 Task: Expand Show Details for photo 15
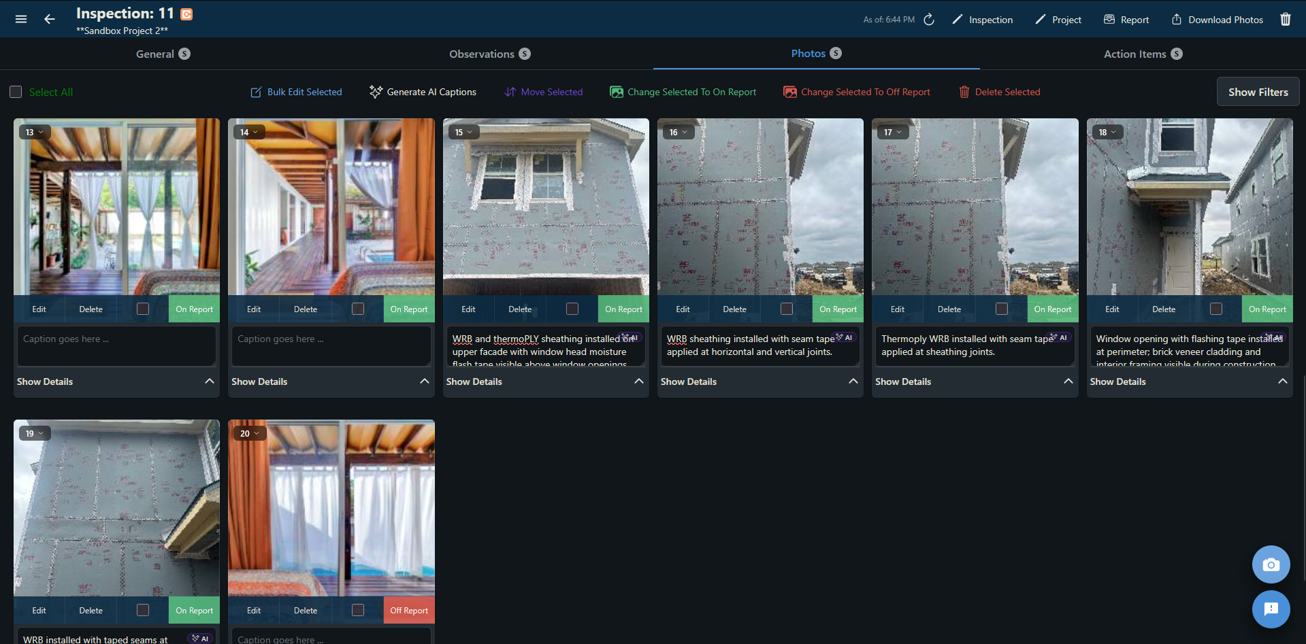pyautogui.click(x=545, y=382)
